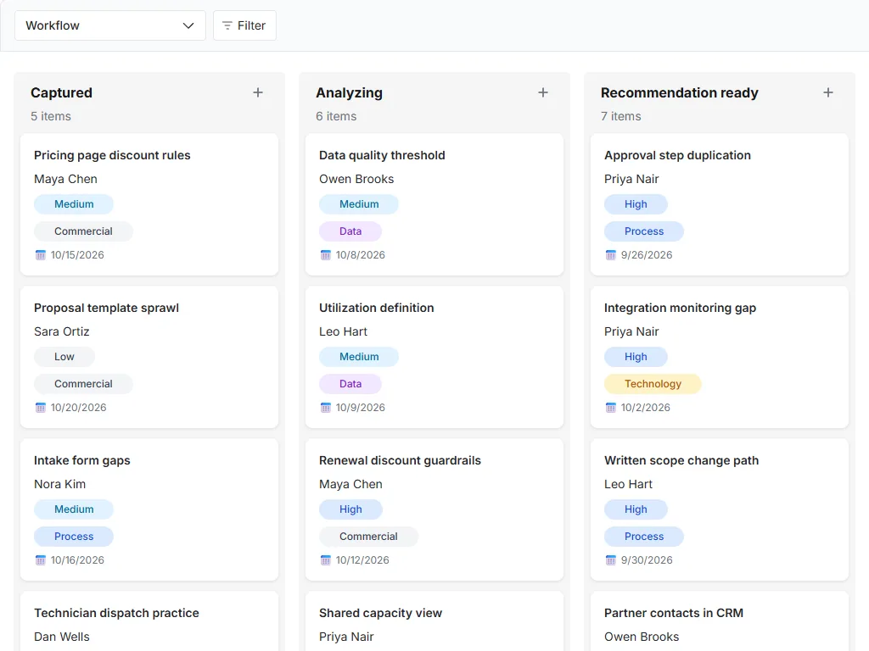The image size is (869, 651).
Task: Click High tag on Renewal discount guardrails
Action: coord(350,509)
